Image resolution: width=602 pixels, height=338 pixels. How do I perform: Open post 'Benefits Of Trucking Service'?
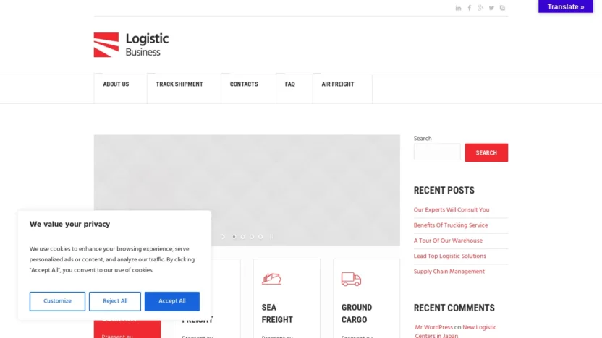450,225
